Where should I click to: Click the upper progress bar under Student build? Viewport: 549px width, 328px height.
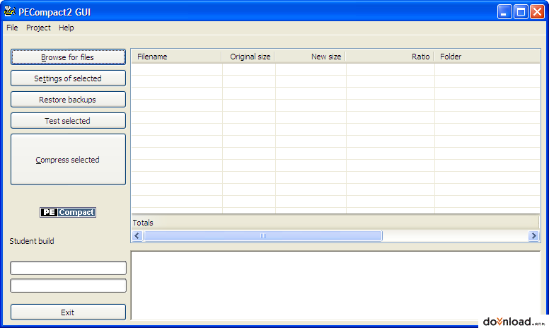pos(69,268)
